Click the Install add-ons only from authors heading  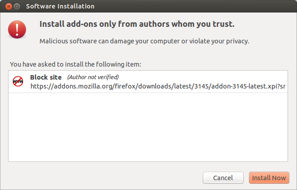[137, 24]
